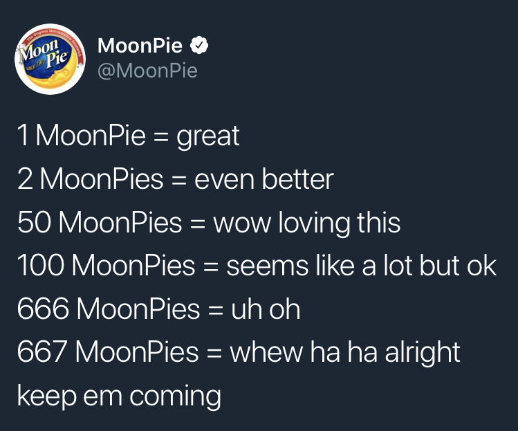Select the word "great" in the tweet
Viewport: 518px width, 431px height.
click(208, 136)
